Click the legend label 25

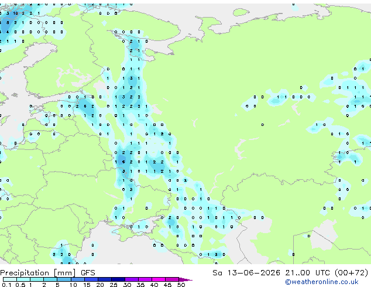pos(114,285)
